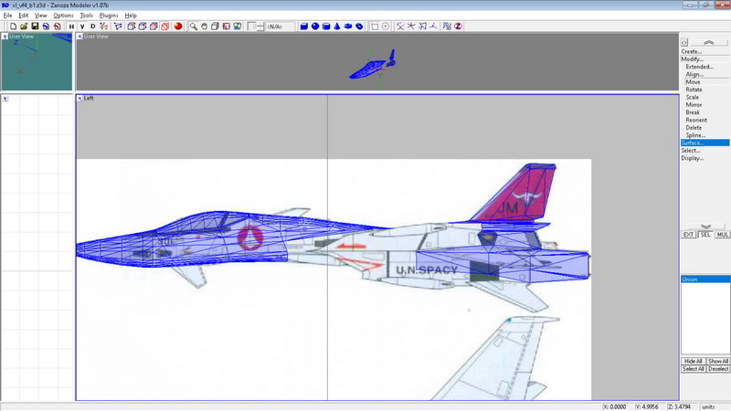Screen dimensions: 731x411
Task: Click the first axis snap icon
Action: 400,26
